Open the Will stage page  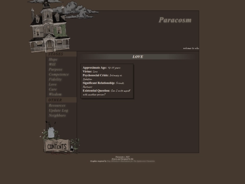pos(52,65)
